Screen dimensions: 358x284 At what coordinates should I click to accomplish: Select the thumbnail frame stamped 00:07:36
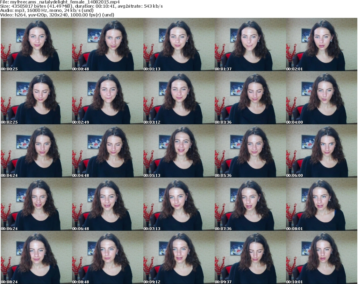click(250, 204)
